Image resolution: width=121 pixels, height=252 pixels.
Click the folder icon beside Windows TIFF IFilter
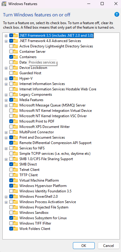16,223
